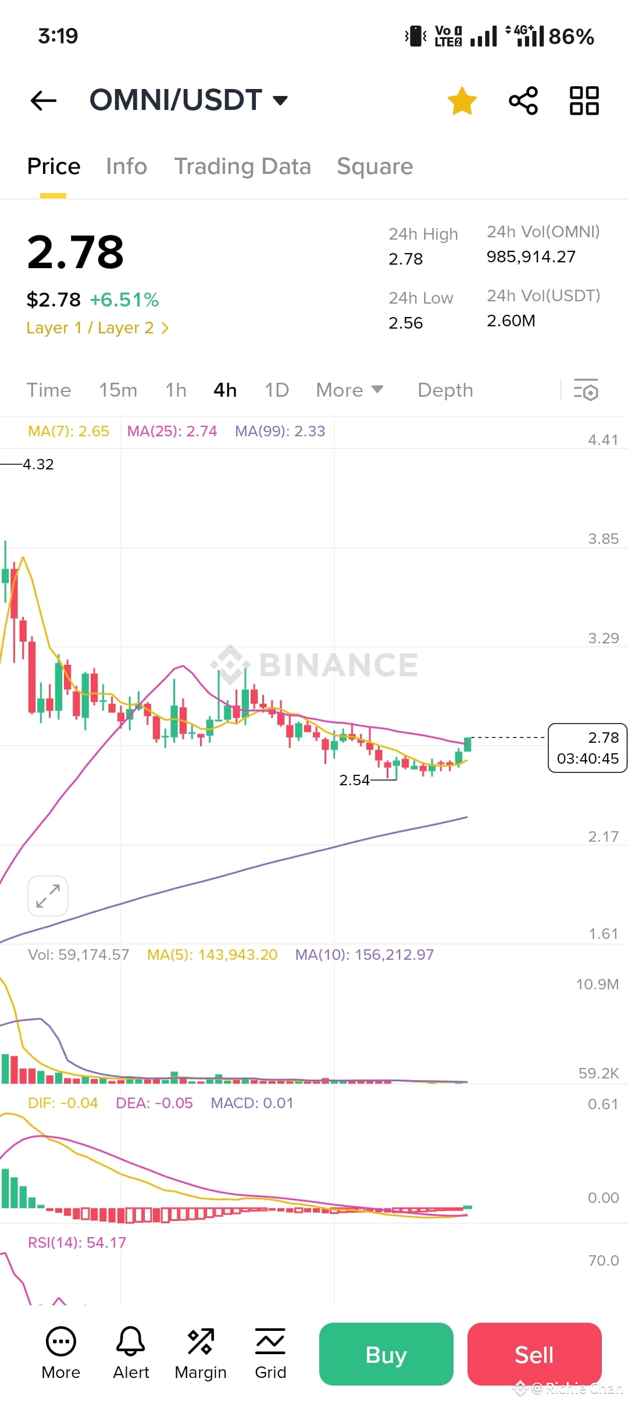Select the Time chart interval
This screenshot has height=1403, width=628.
click(49, 390)
